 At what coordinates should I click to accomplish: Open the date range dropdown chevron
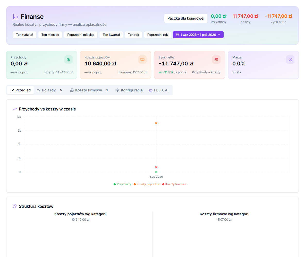pos(219,35)
